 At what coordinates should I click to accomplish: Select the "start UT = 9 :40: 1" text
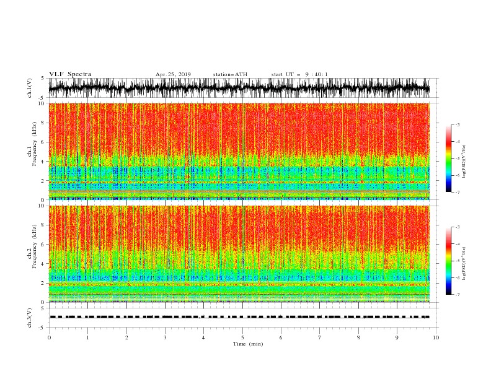(299, 74)
